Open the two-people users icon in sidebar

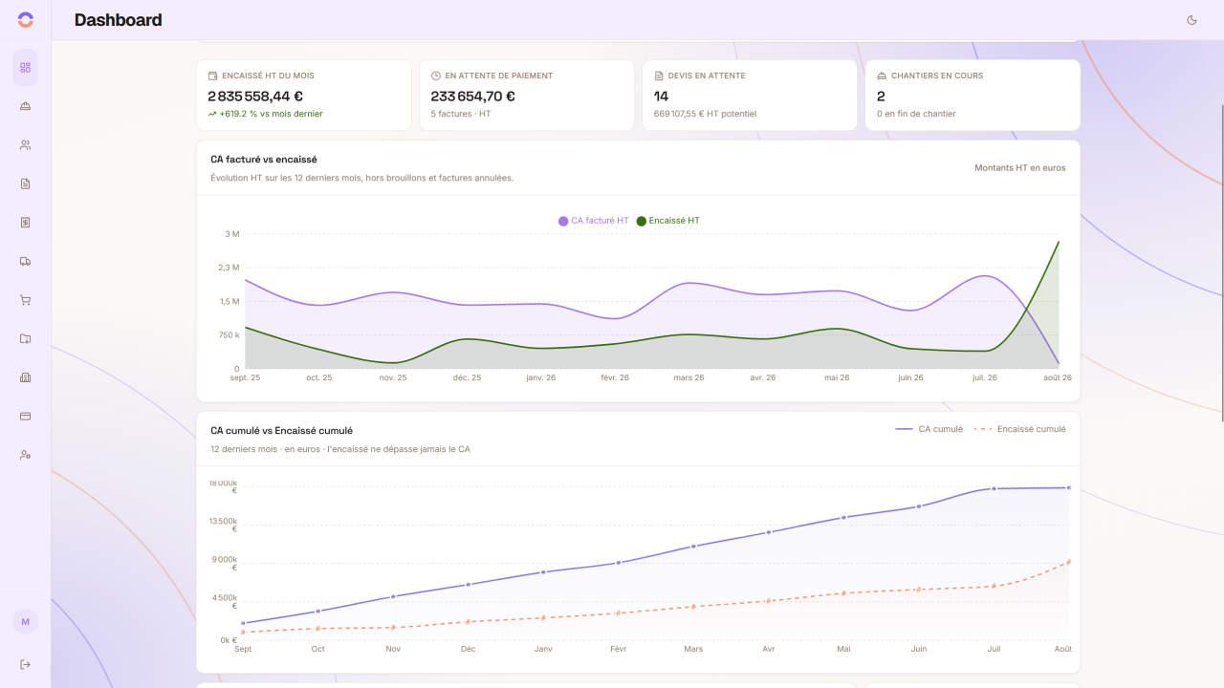tap(26, 145)
